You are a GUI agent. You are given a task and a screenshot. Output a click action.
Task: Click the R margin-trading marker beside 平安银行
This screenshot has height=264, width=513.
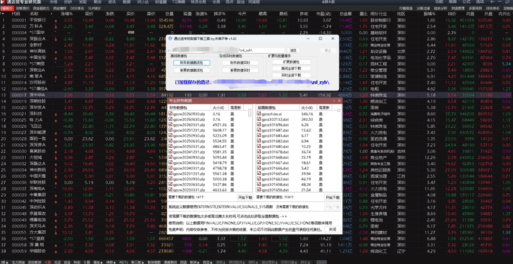[56, 21]
